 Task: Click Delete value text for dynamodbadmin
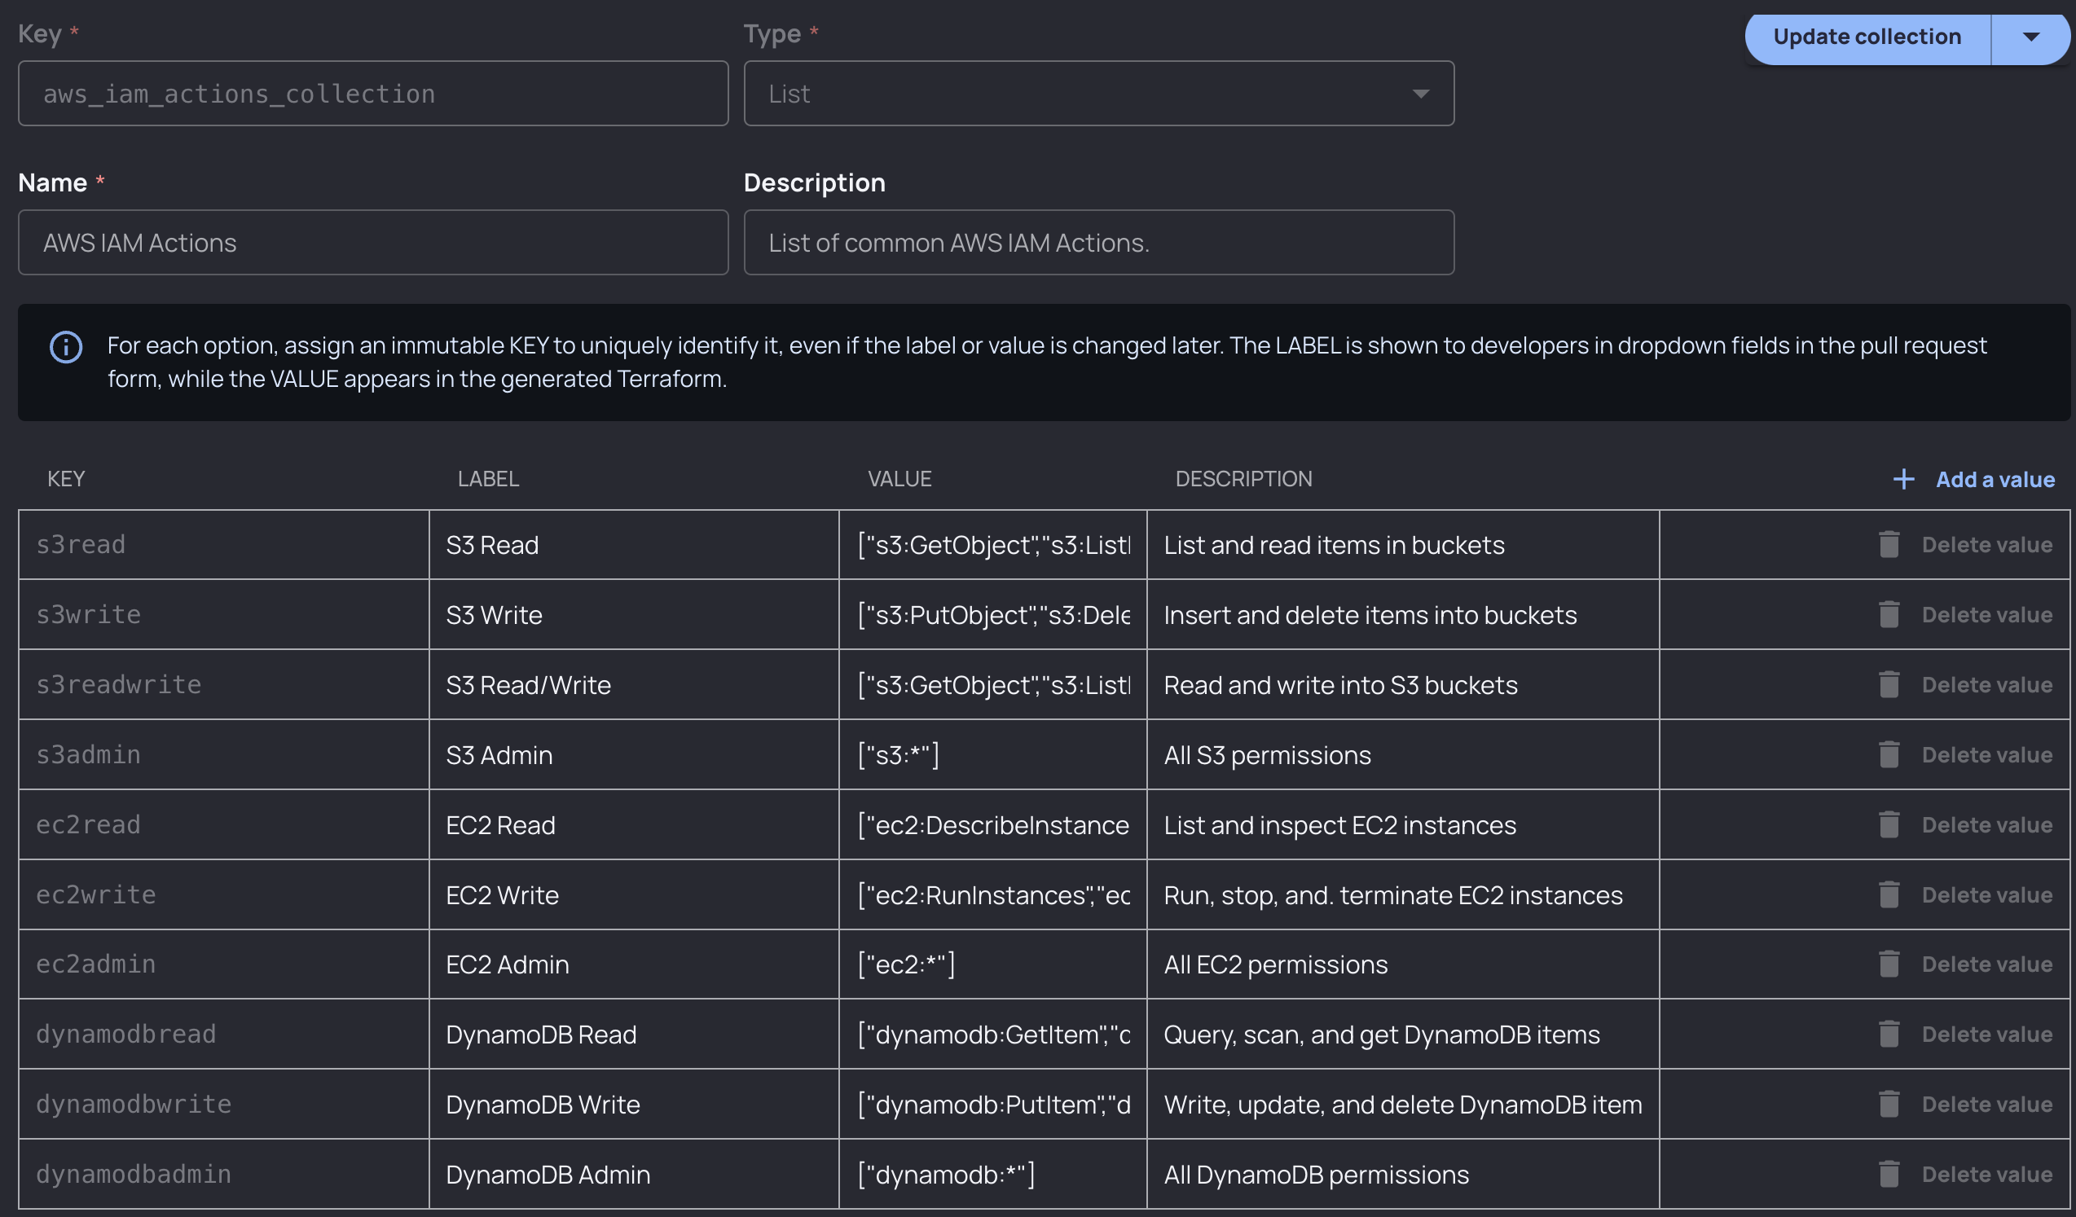(1986, 1173)
